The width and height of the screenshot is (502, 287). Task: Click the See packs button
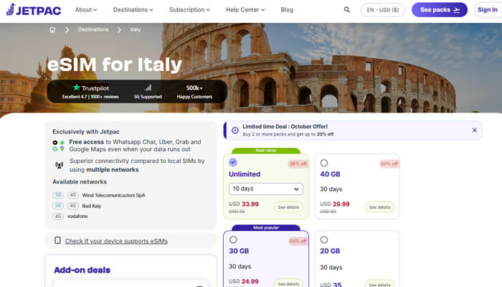439,10
